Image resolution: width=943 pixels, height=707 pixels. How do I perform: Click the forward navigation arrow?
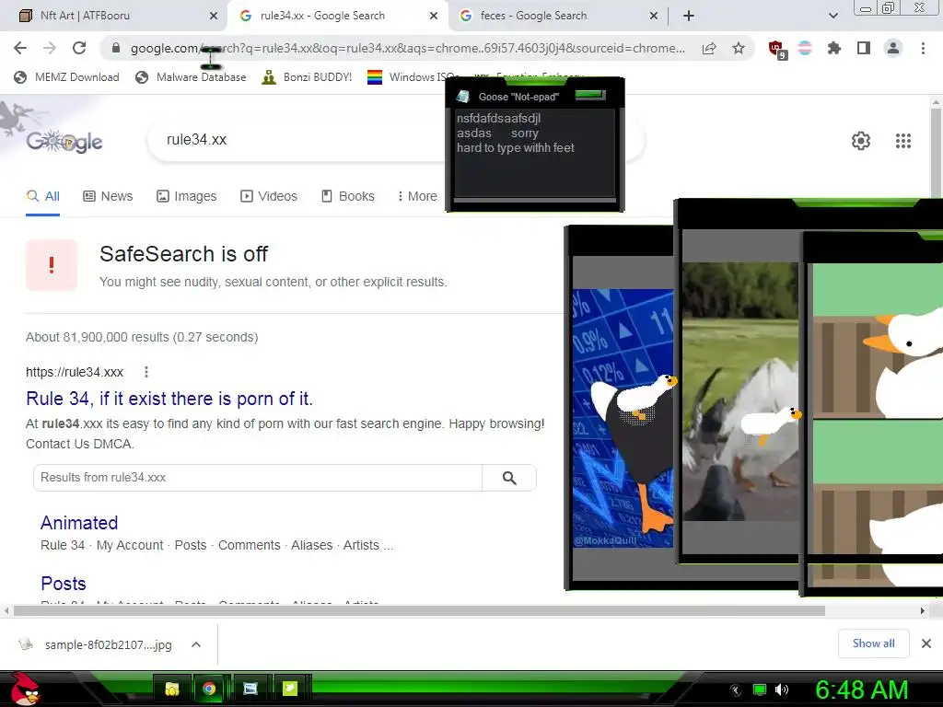(50, 48)
